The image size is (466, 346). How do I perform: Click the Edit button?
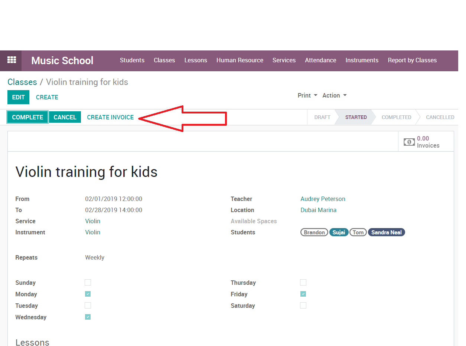[x=18, y=97]
